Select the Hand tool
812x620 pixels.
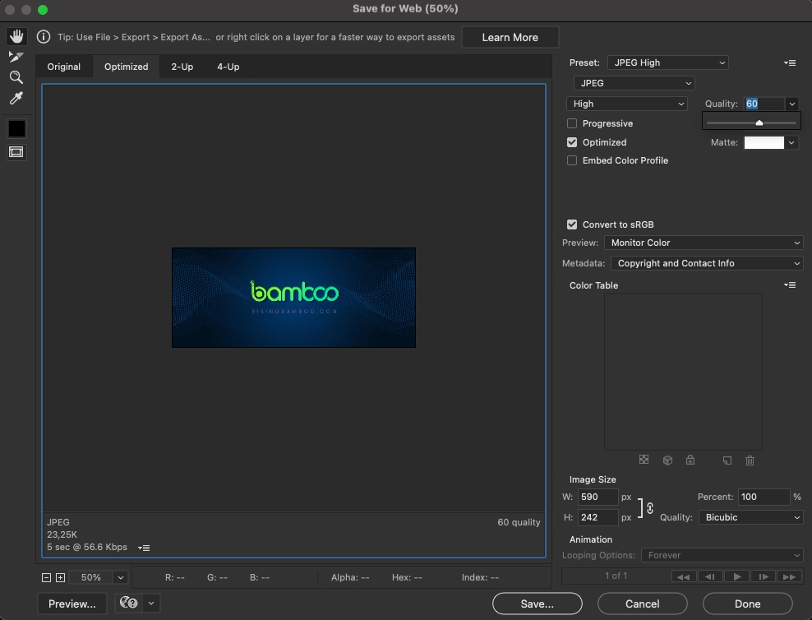[x=16, y=37]
